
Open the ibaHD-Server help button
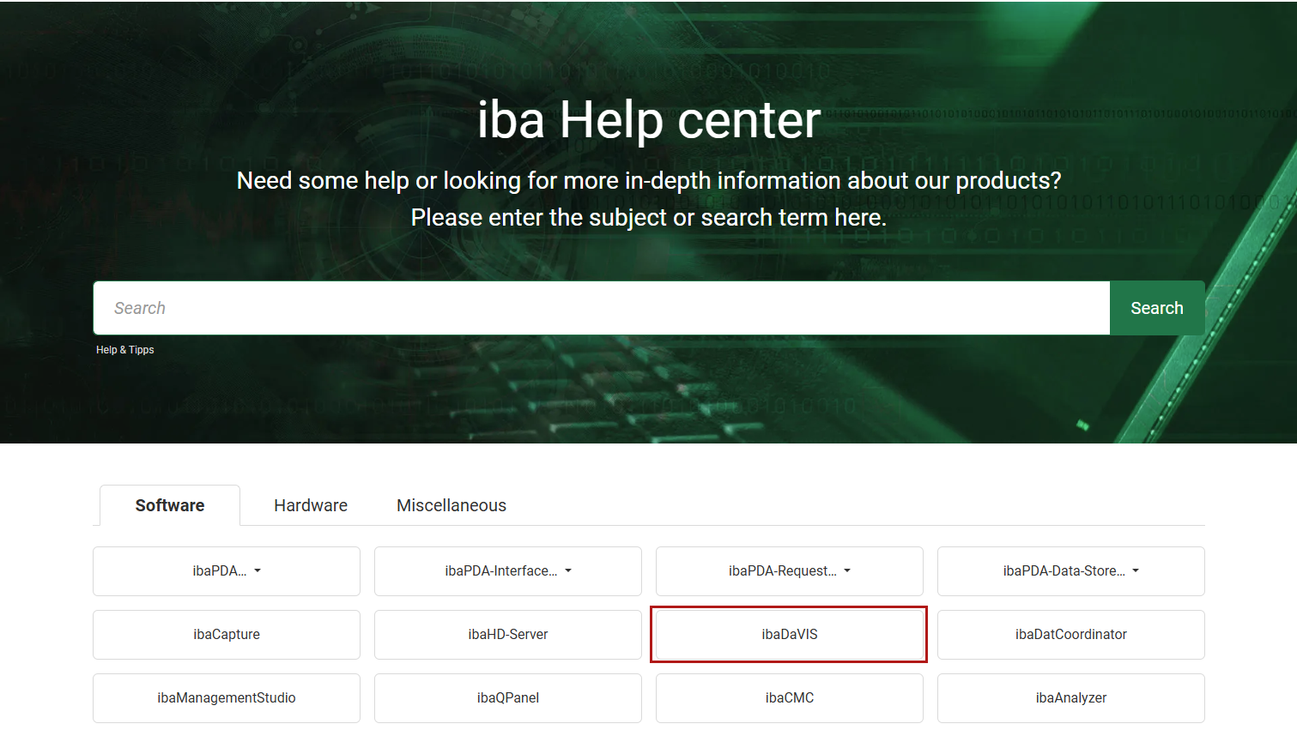click(x=508, y=635)
